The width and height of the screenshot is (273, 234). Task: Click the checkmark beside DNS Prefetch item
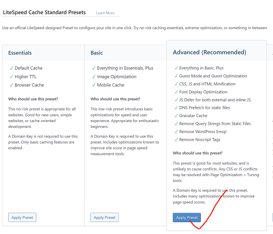[x=176, y=108]
